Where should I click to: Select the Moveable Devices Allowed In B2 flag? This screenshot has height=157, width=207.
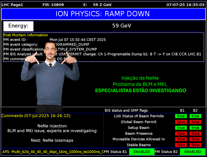click(195, 139)
